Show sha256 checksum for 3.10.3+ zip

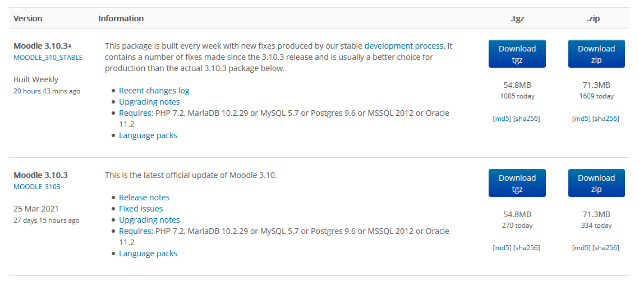606,118
